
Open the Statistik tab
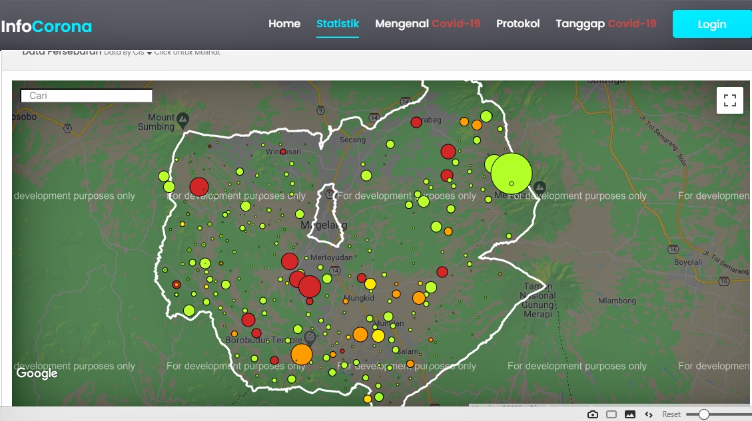338,23
